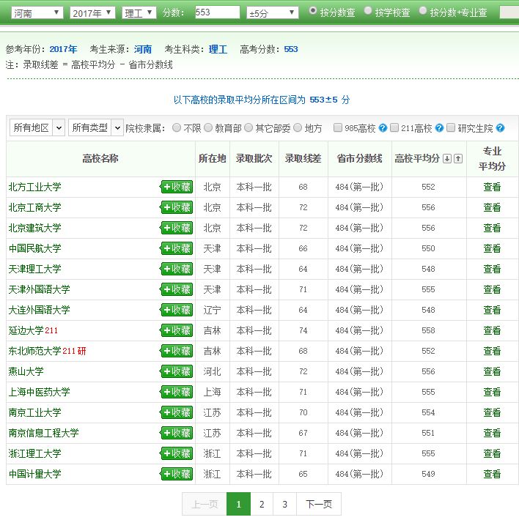Add 北京工商大学 to favorites with +收藏
The image size is (519, 520).
pos(177,207)
